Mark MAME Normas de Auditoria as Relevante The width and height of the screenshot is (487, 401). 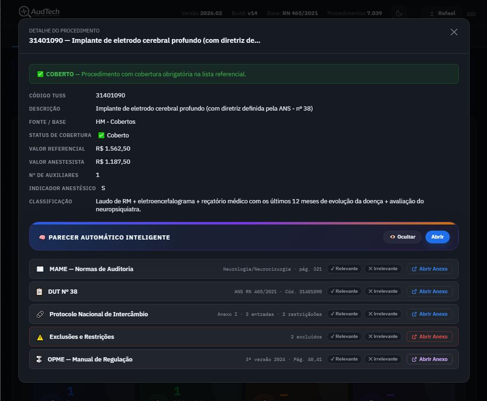(x=344, y=269)
